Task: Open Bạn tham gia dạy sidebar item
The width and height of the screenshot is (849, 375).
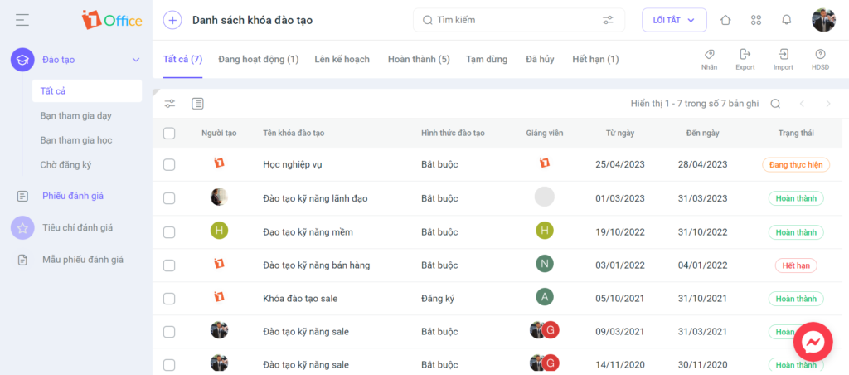Action: [75, 116]
